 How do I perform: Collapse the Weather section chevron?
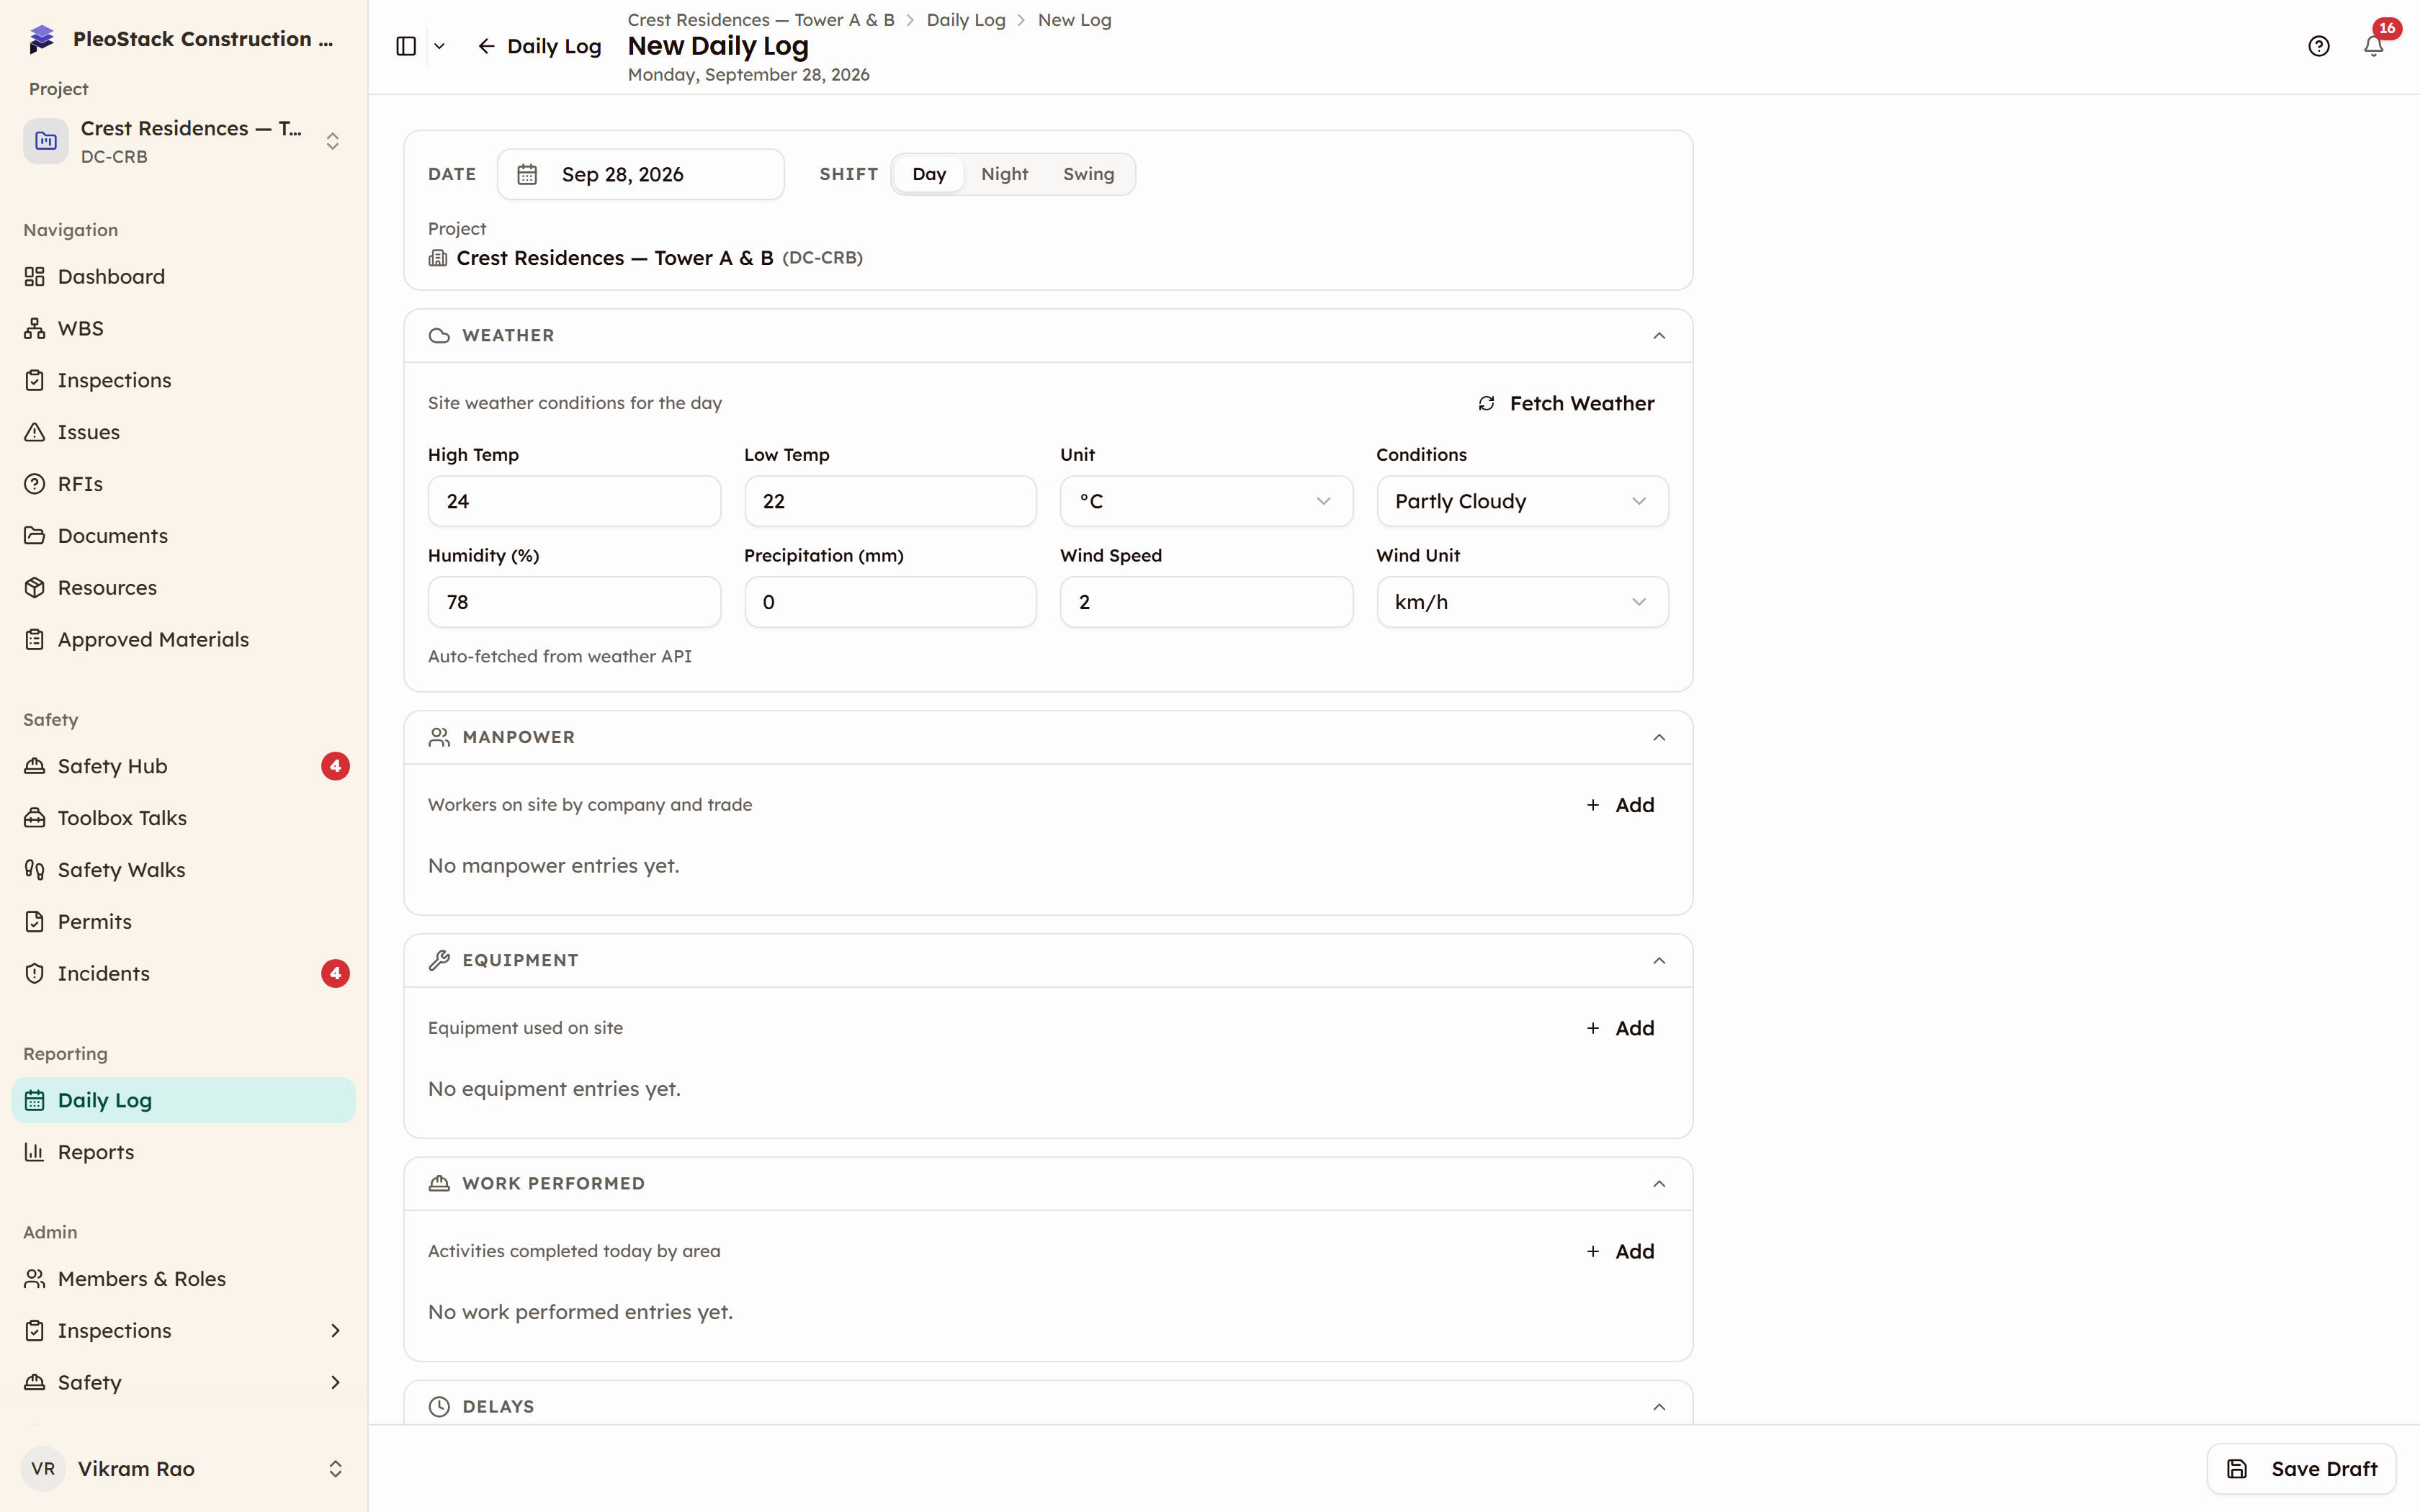(x=1659, y=336)
